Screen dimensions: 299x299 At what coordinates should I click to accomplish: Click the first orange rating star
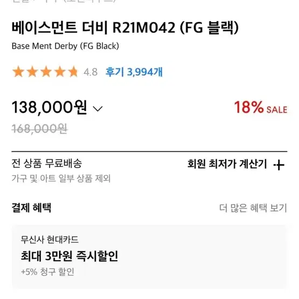[18, 72]
